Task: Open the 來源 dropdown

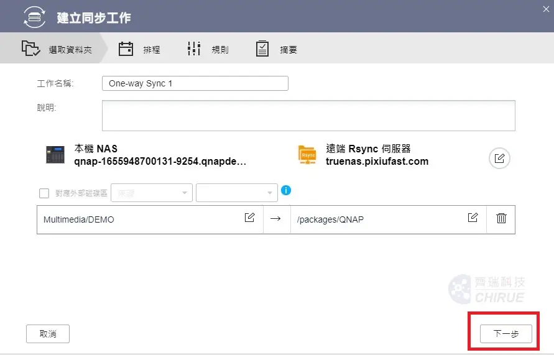Action: pyautogui.click(x=152, y=193)
